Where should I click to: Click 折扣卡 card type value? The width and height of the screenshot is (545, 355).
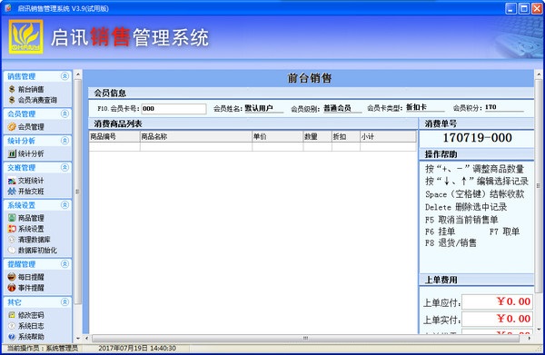pyautogui.click(x=416, y=107)
